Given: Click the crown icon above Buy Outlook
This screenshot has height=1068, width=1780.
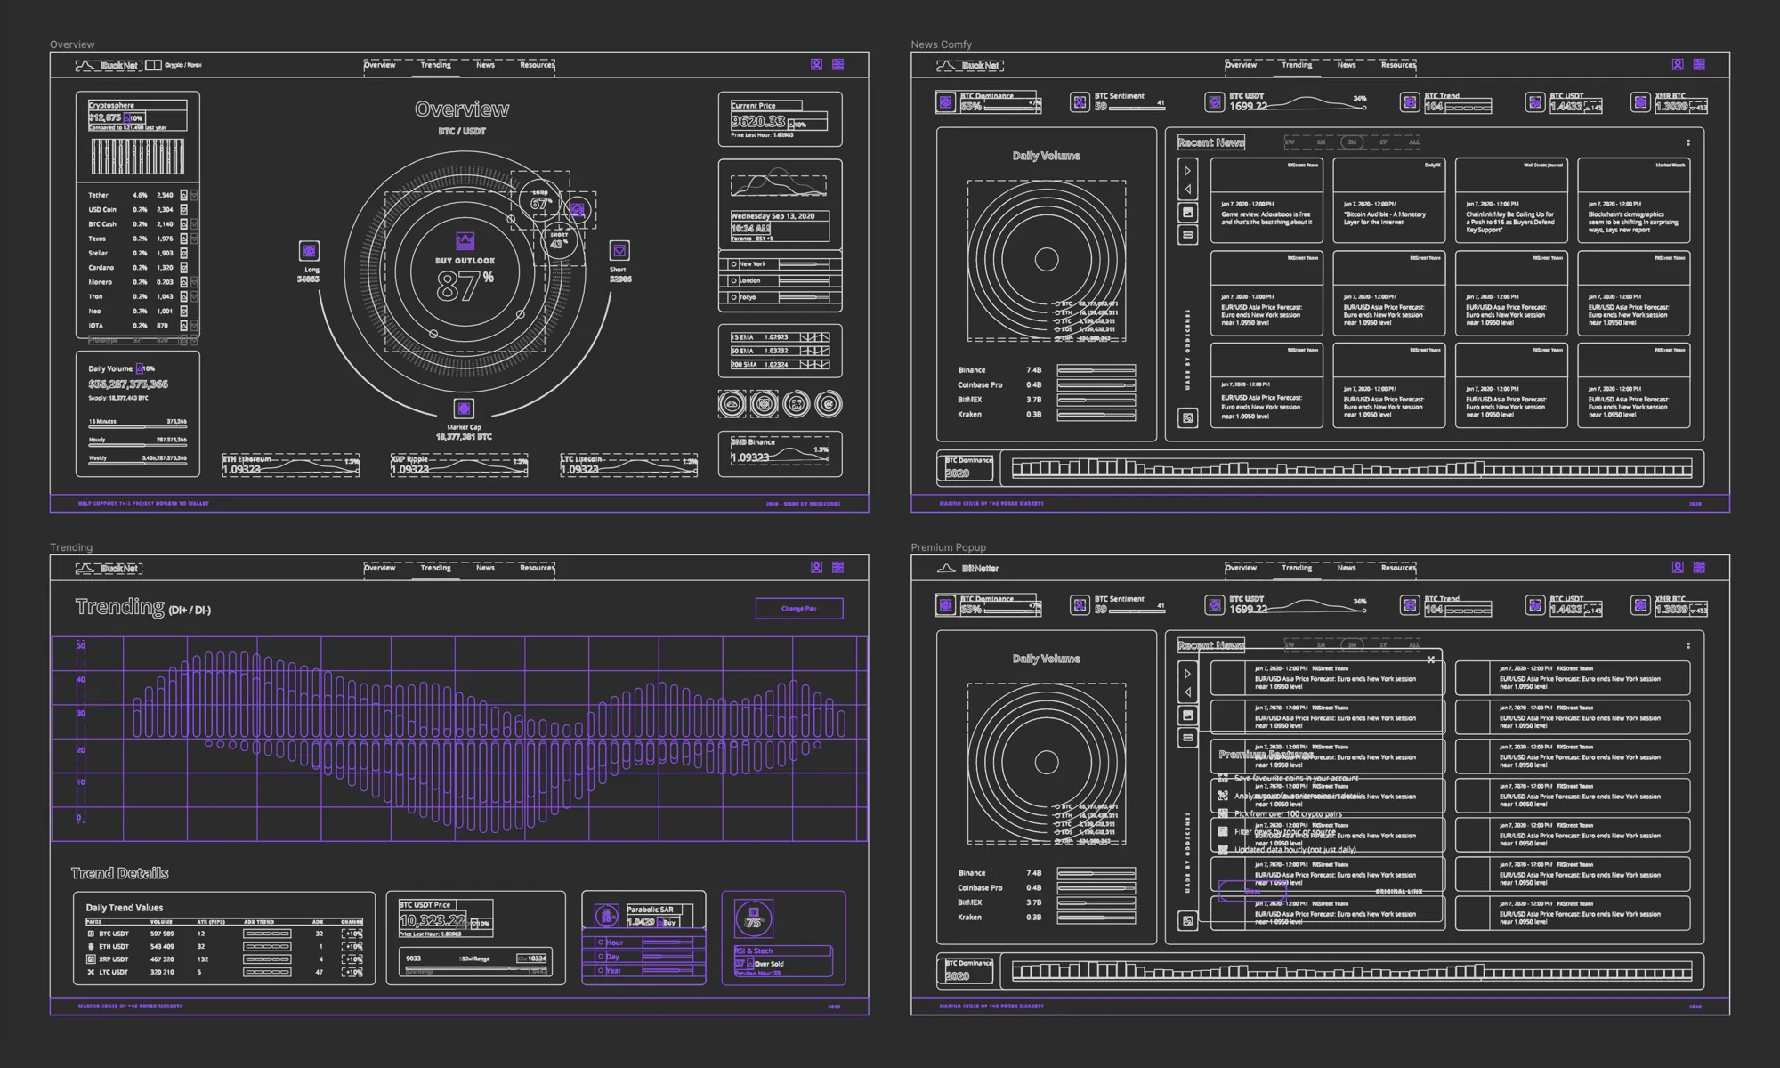Looking at the screenshot, I should (x=465, y=240).
